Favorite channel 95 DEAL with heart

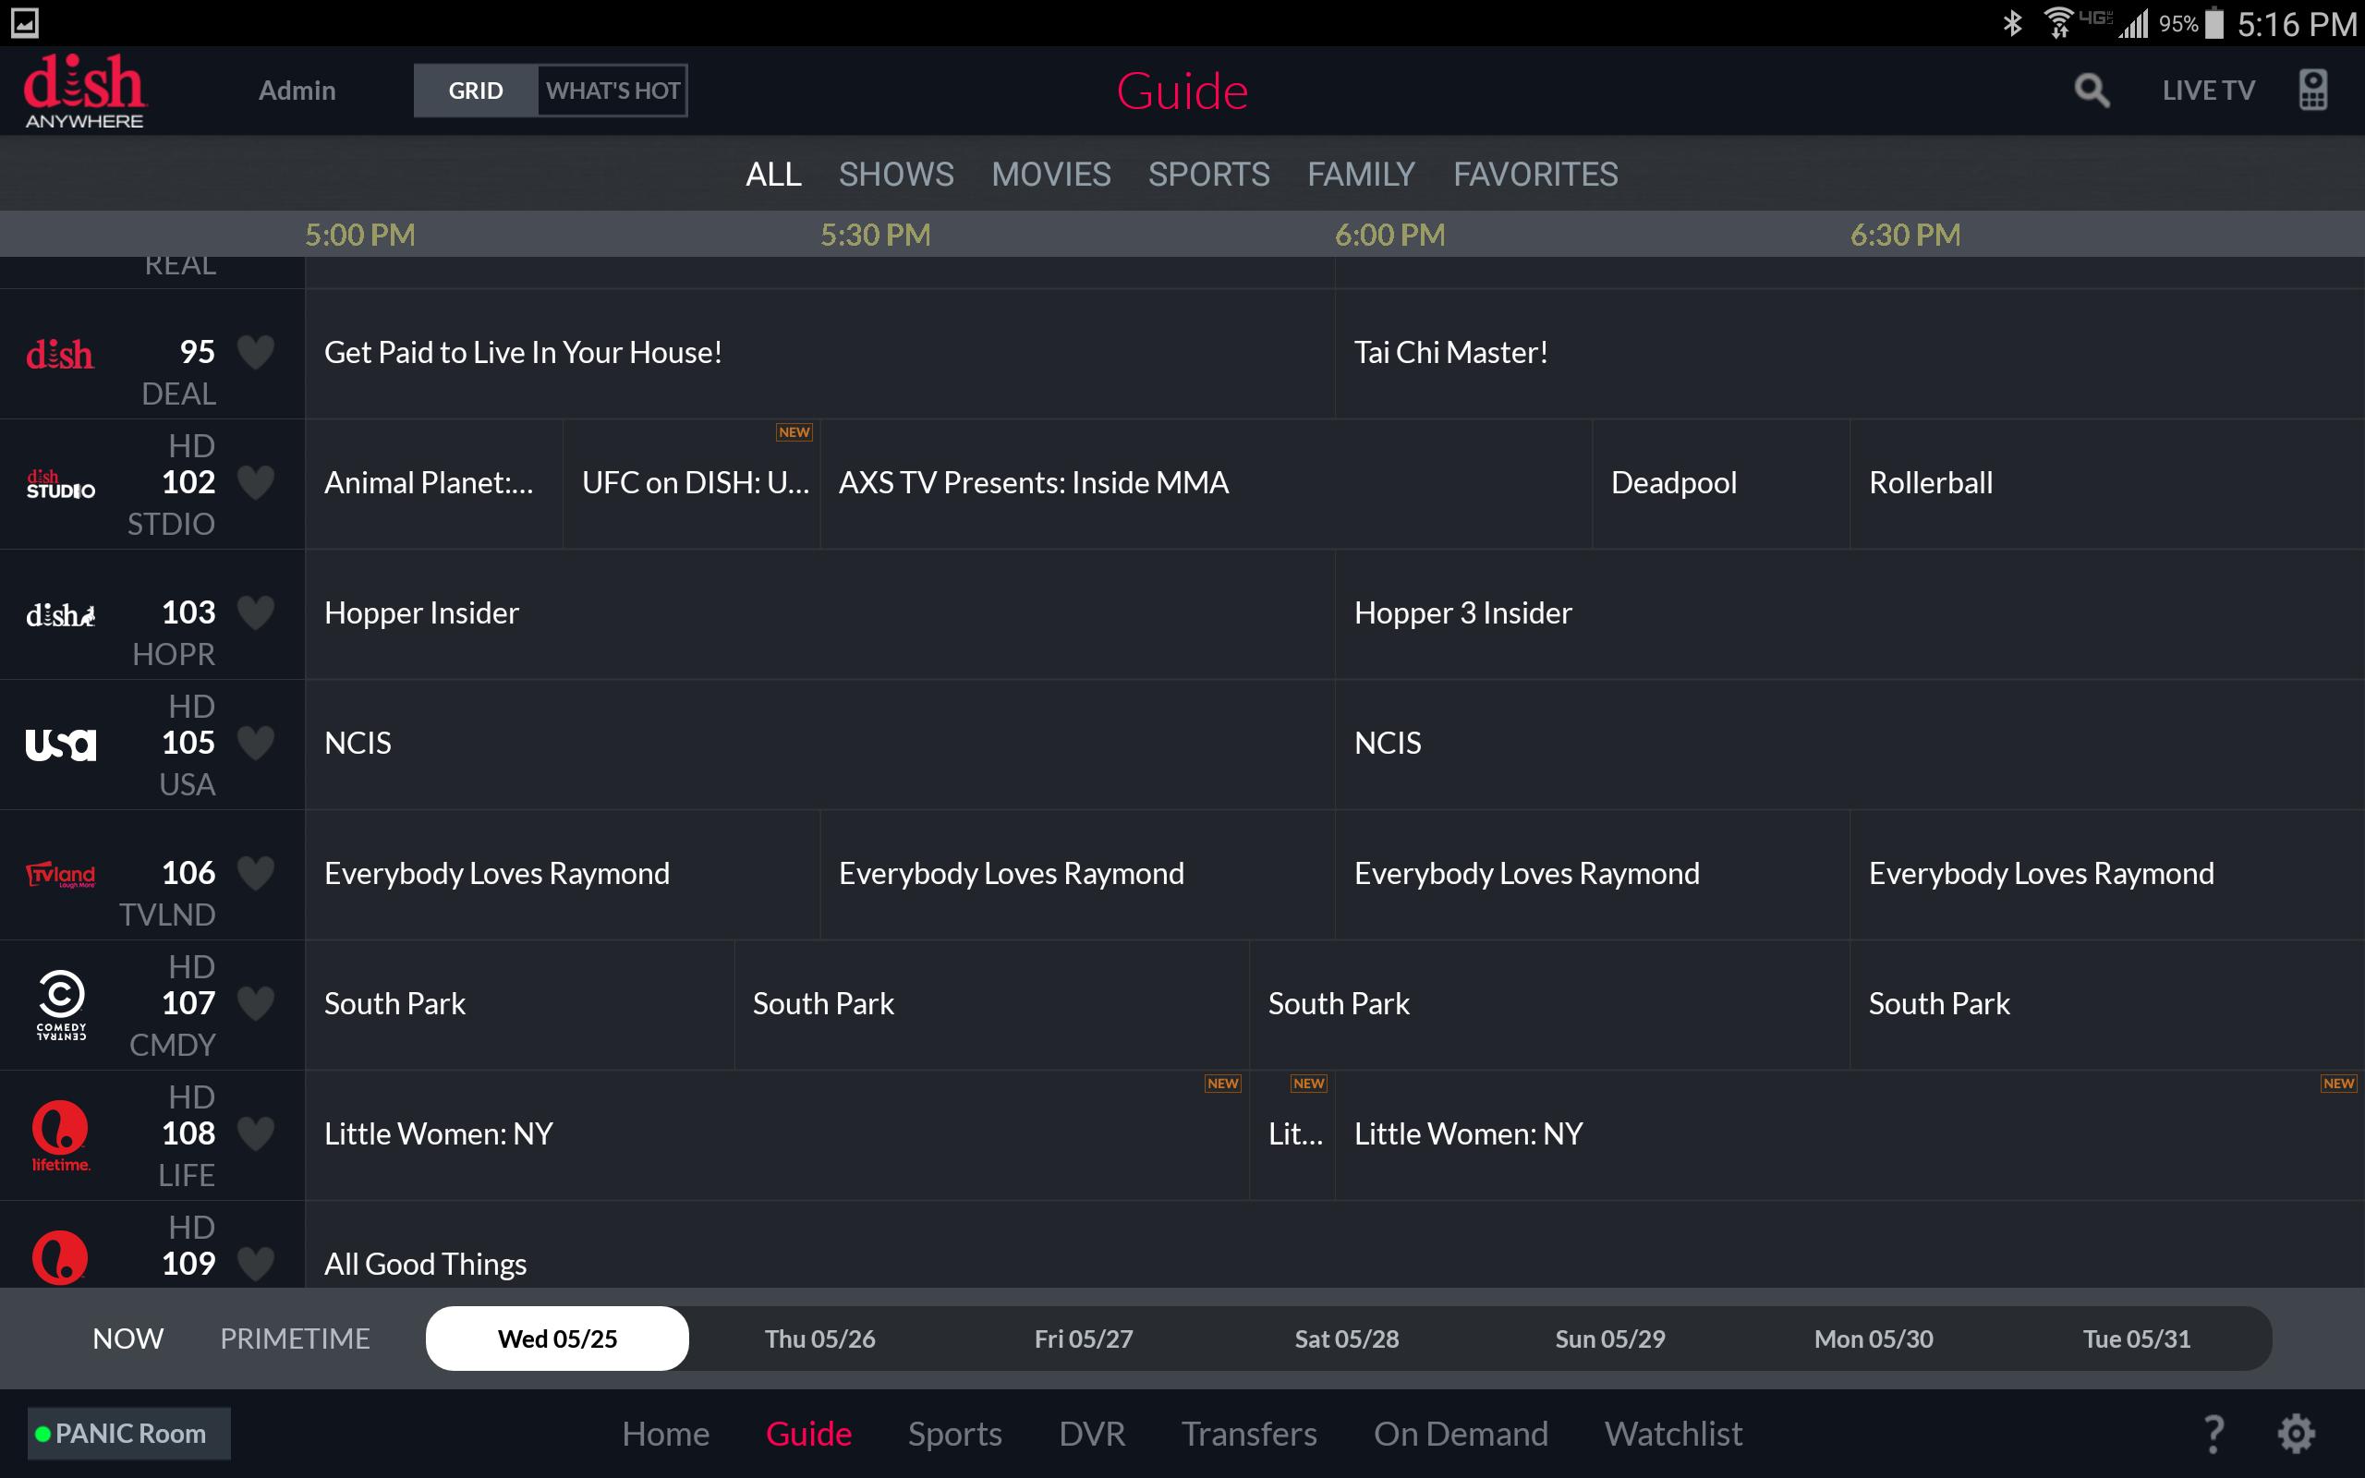coord(256,352)
